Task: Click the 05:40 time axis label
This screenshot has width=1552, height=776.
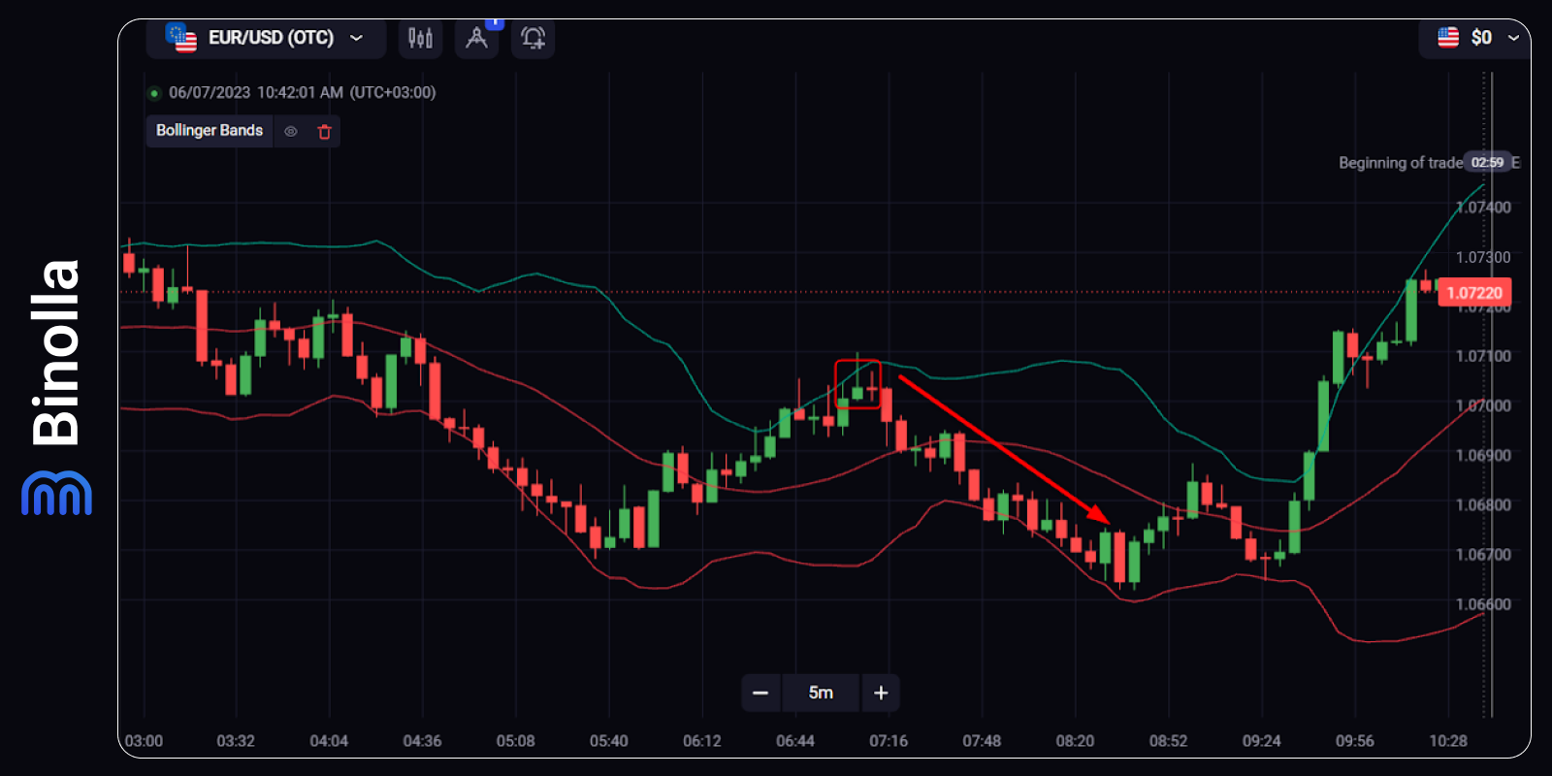Action: coord(608,741)
